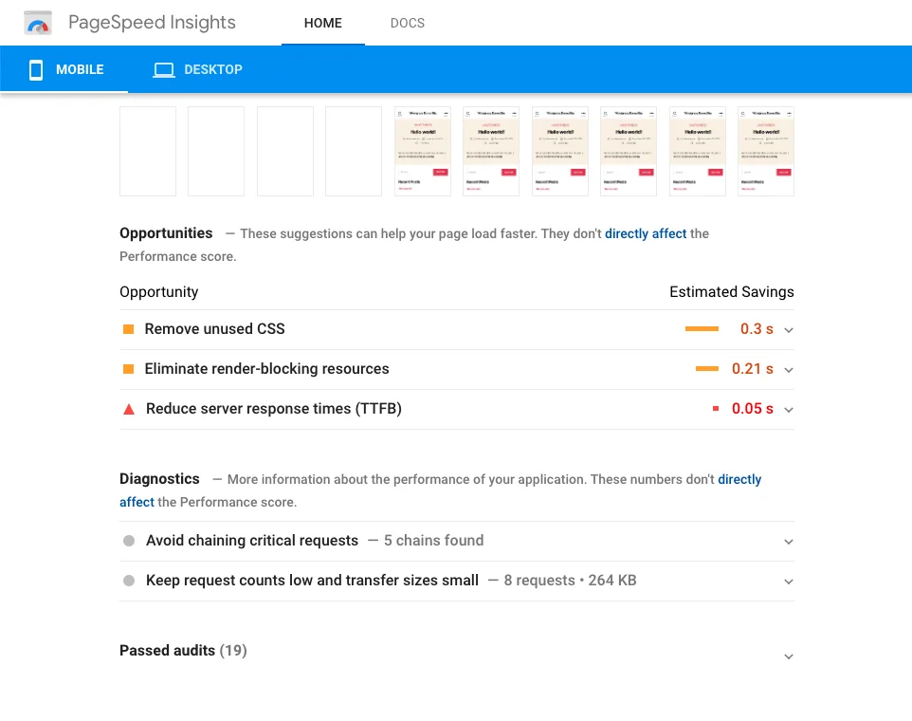Expand Avoid chaining critical requests chevron
Screen dimensions: 912x721
point(789,542)
